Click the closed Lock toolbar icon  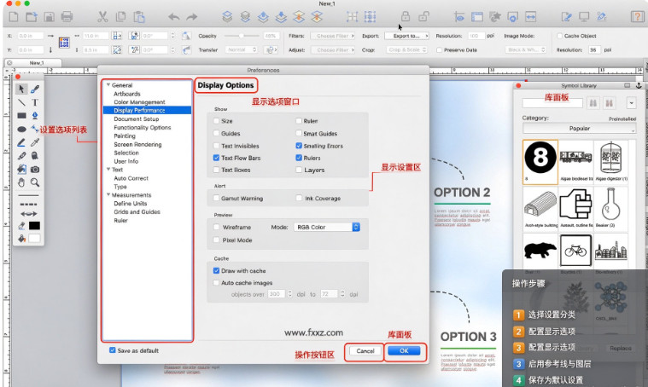(406, 16)
